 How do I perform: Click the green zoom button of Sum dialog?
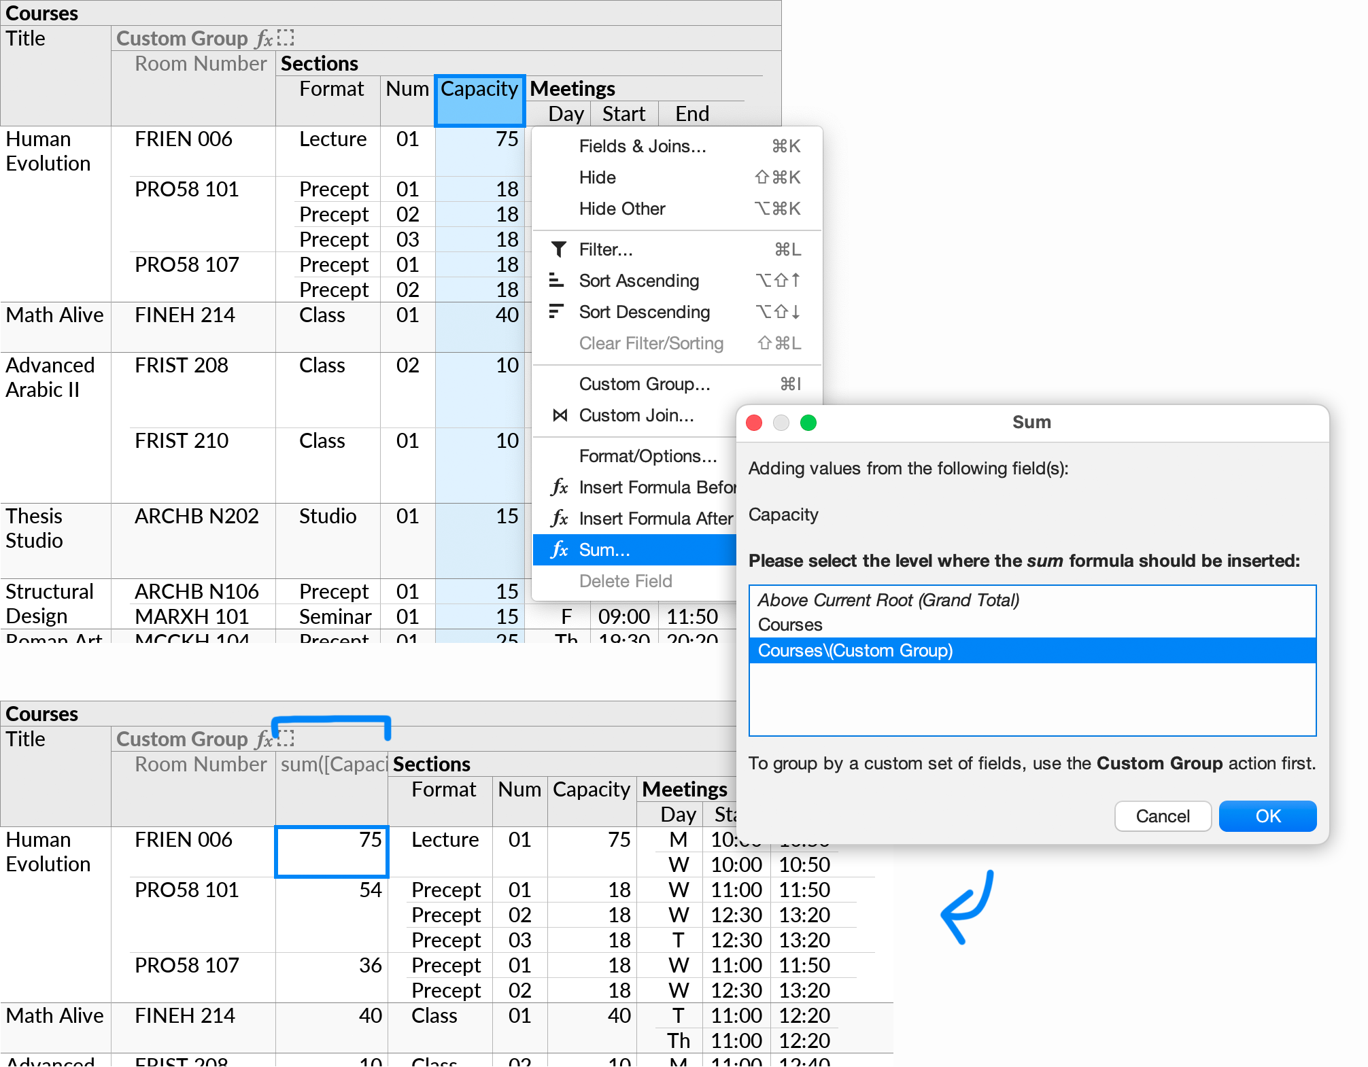[x=808, y=423]
